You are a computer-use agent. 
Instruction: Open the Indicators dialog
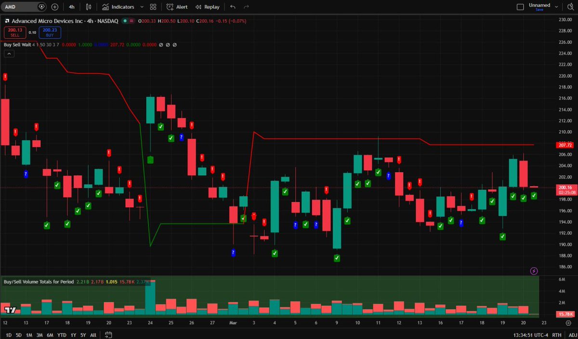[118, 7]
